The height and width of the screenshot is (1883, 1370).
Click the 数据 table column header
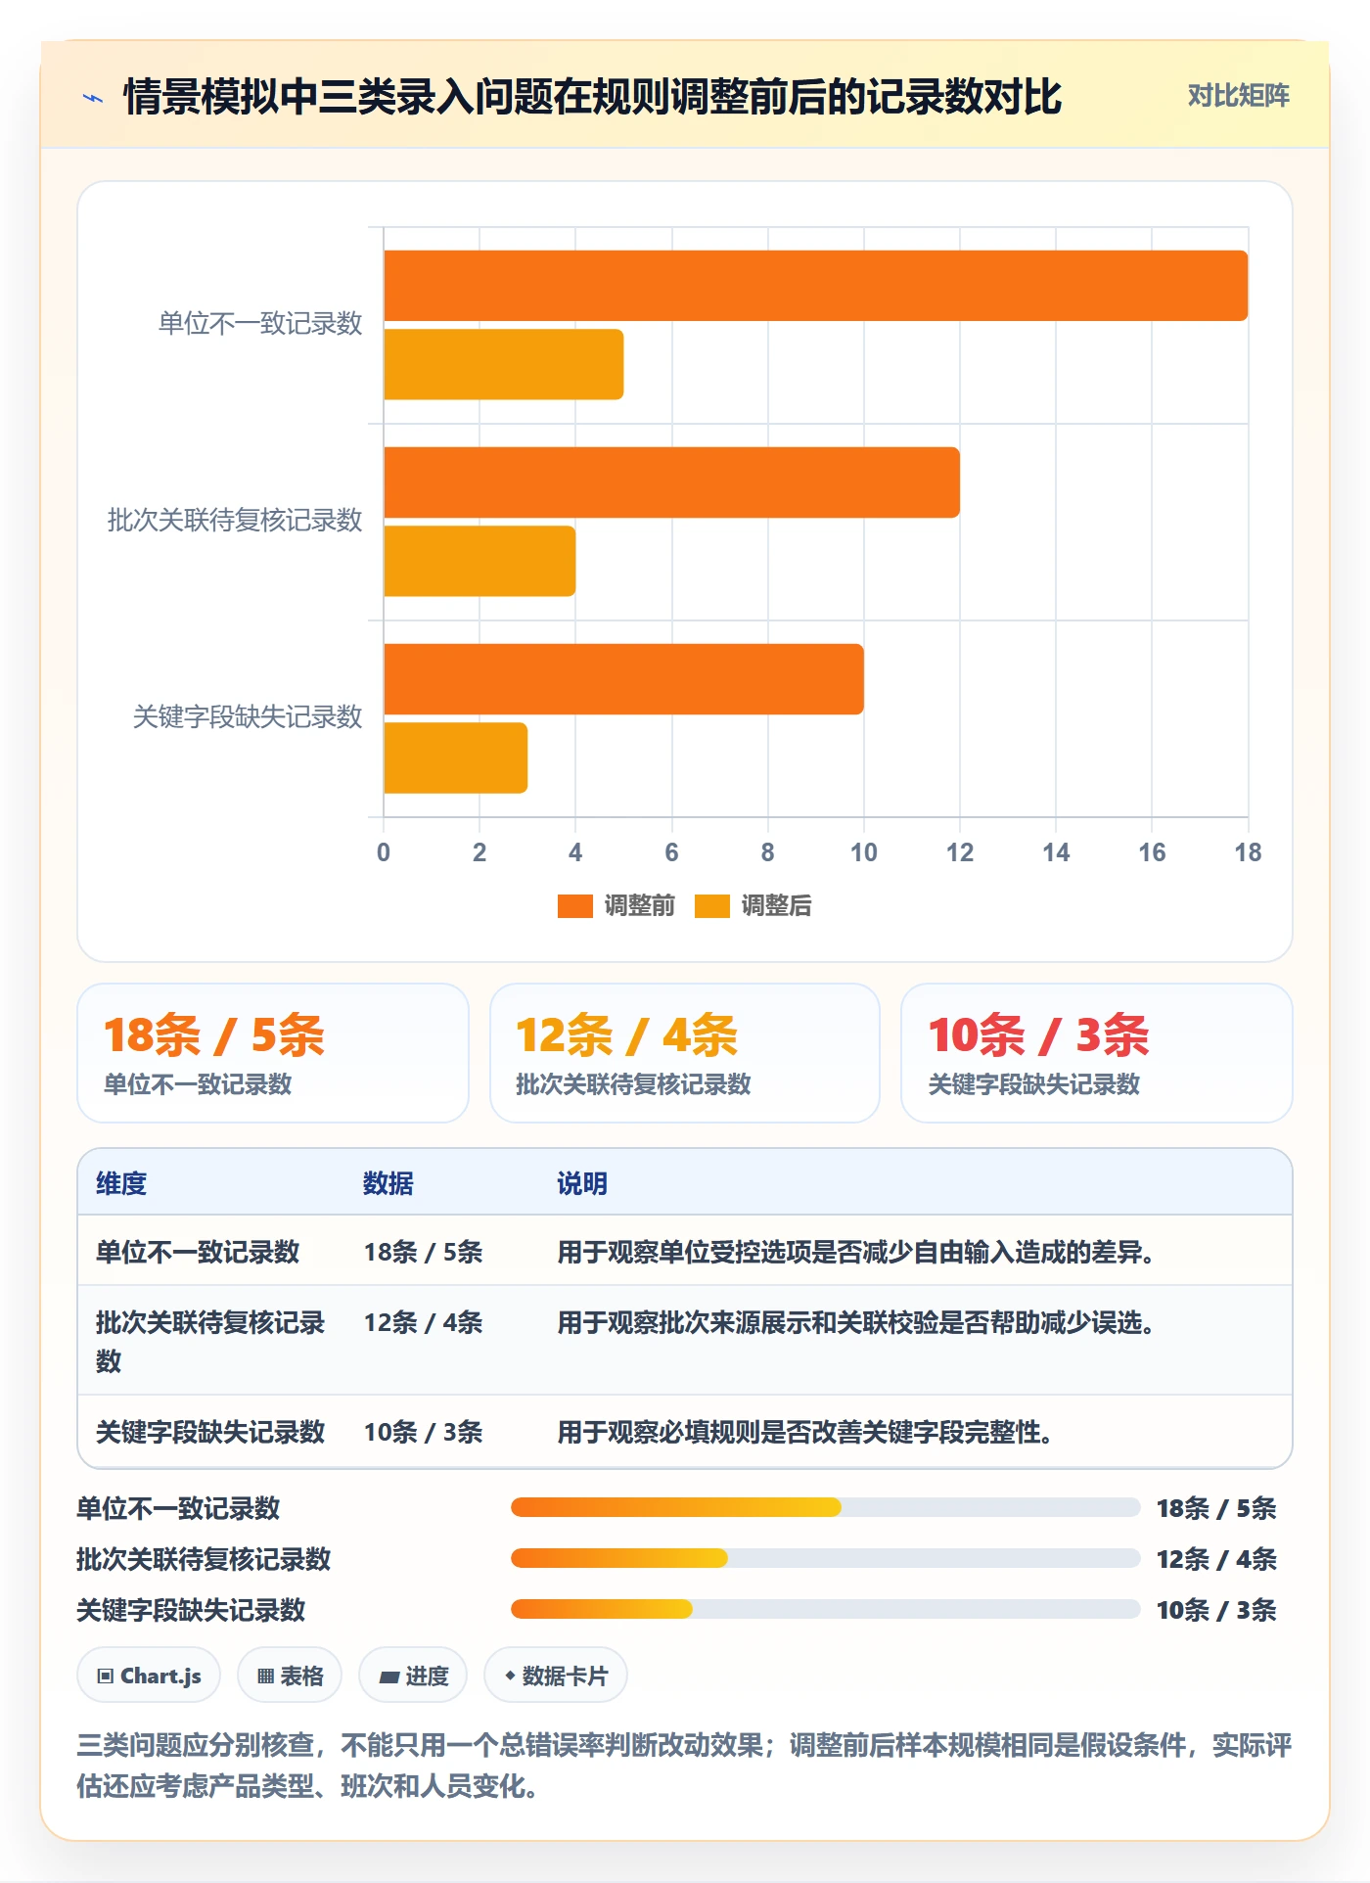388,1184
